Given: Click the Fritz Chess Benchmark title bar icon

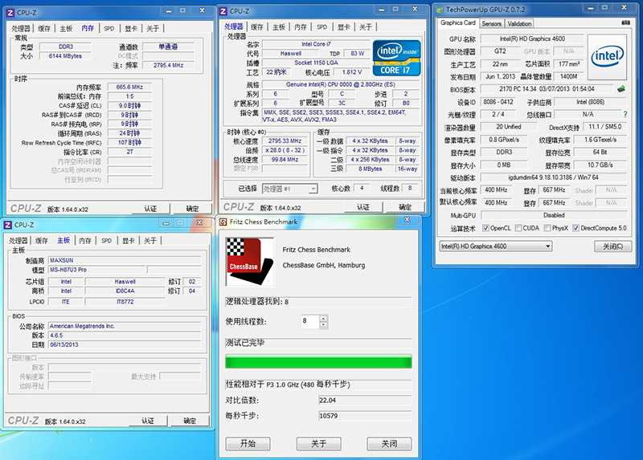Looking at the screenshot, I should click(x=223, y=222).
